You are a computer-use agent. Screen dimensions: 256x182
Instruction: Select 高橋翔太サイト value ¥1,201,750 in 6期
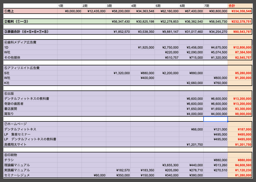[x=191, y=145]
